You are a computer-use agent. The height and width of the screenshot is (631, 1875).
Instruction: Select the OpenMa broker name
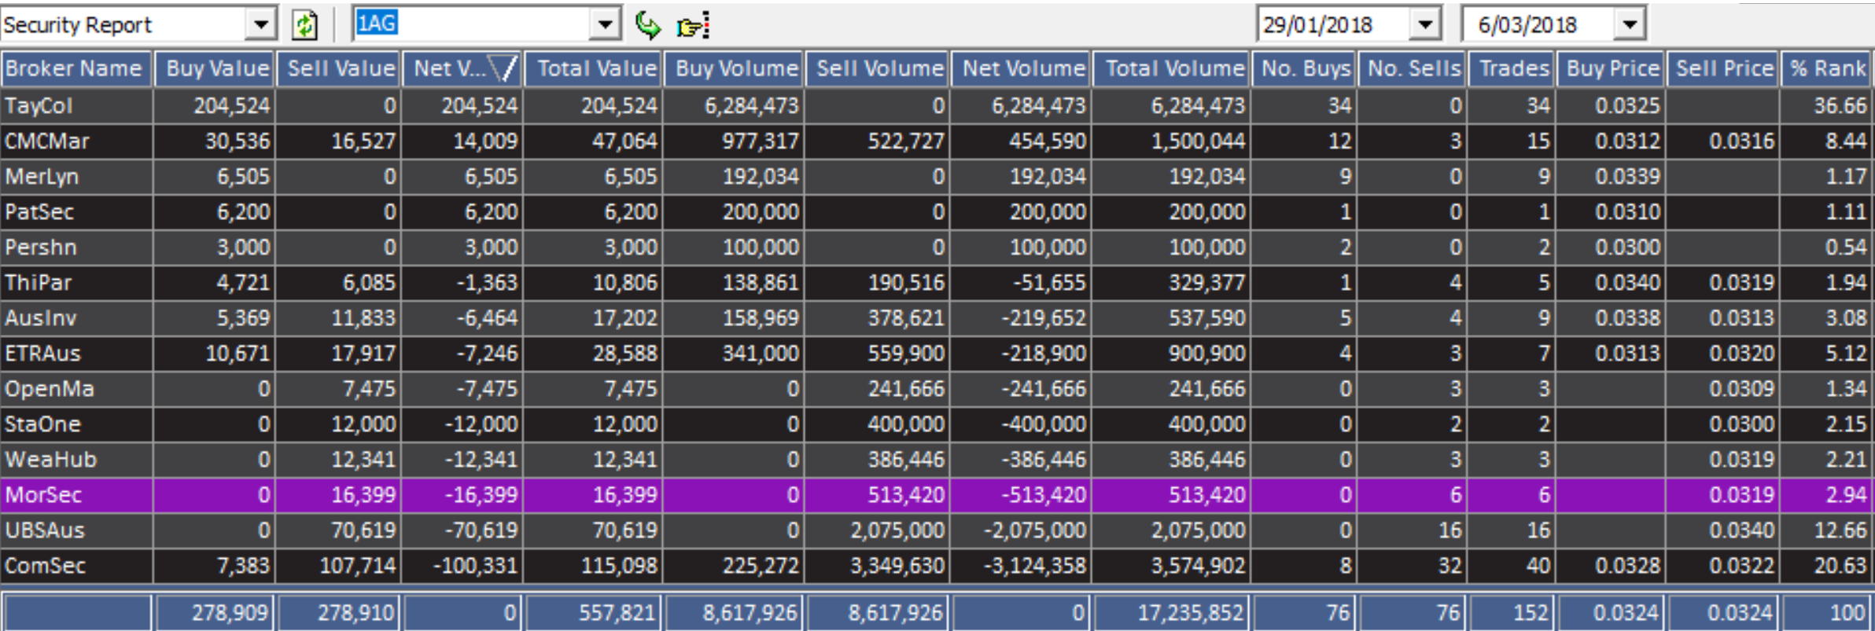coord(50,388)
